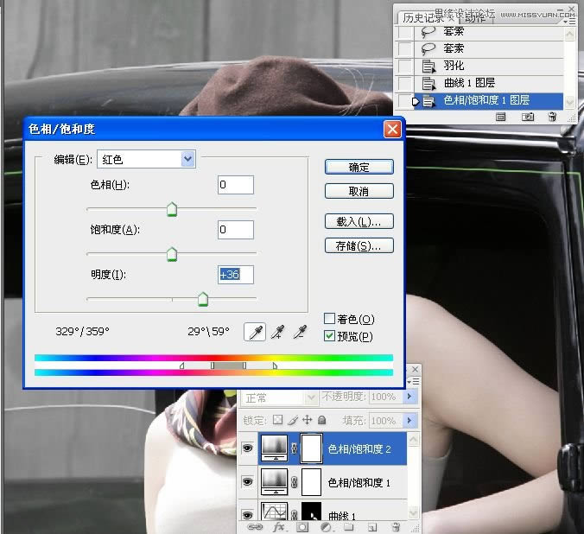Click the trash icon in History panel
This screenshot has height=534, width=584.
(x=551, y=117)
